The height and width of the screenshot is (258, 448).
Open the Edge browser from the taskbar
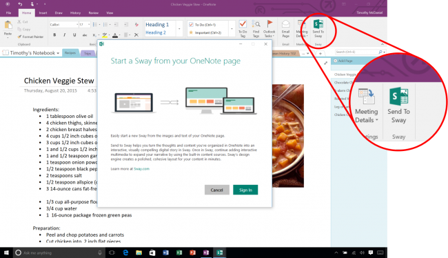pyautogui.click(x=125, y=252)
